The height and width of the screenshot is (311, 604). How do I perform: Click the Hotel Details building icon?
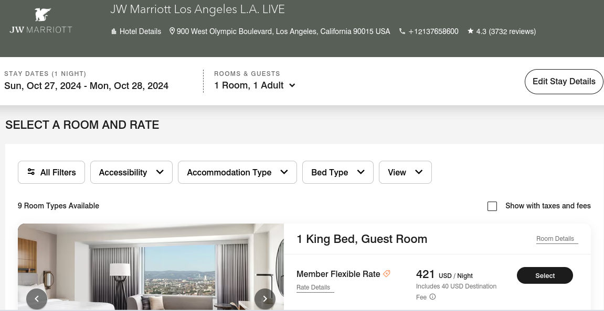tap(114, 31)
